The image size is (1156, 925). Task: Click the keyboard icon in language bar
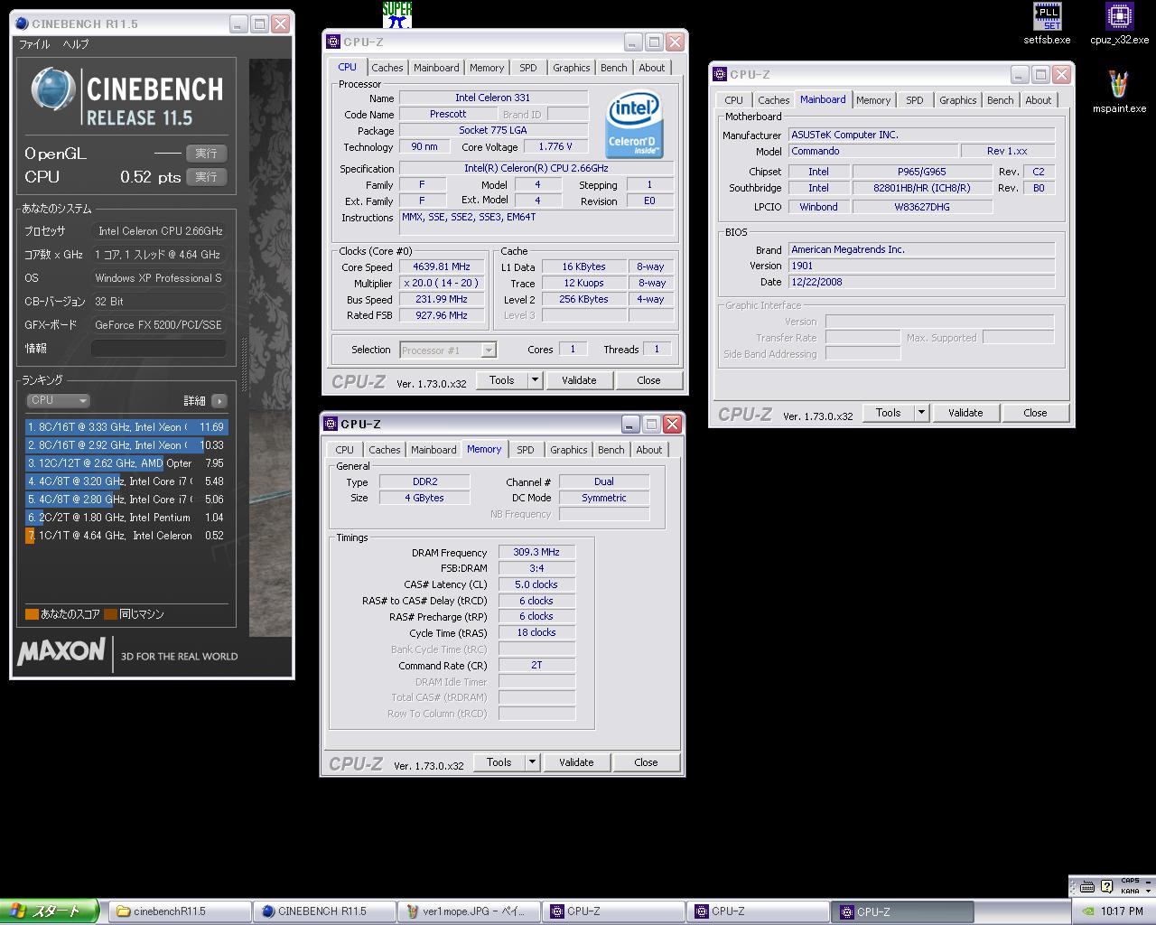[1086, 886]
